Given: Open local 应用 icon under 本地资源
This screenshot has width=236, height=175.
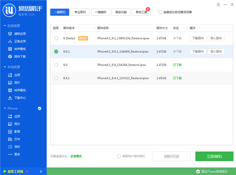Looking at the screenshot, I should click(x=10, y=75).
